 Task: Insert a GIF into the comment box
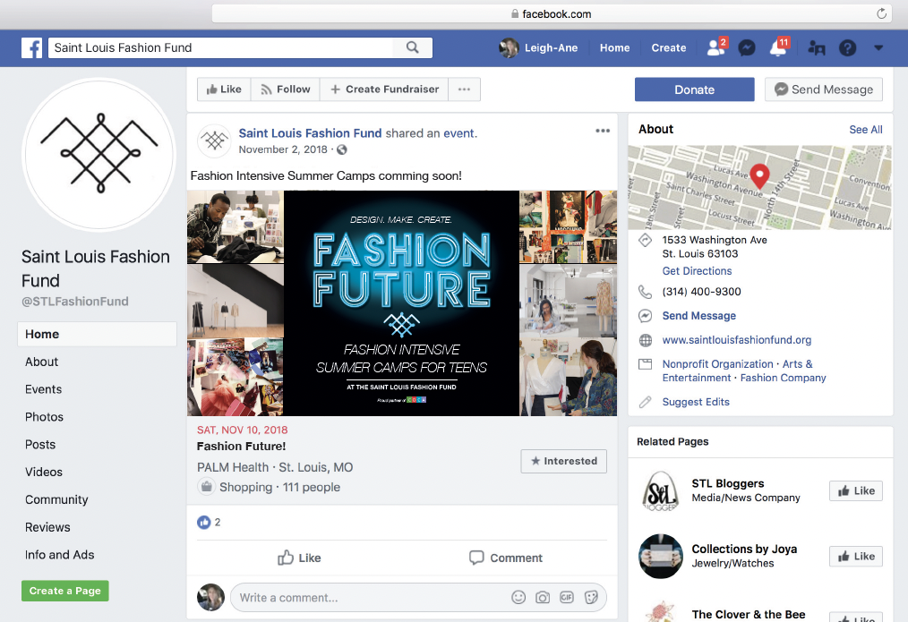[567, 597]
